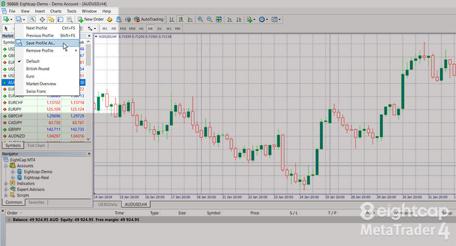Viewport: 456px width, 246px height.
Task: Click the gold MetaEditor book icon
Action: (x=110, y=20)
